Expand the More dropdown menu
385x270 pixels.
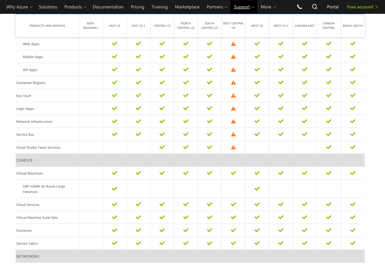tap(268, 7)
